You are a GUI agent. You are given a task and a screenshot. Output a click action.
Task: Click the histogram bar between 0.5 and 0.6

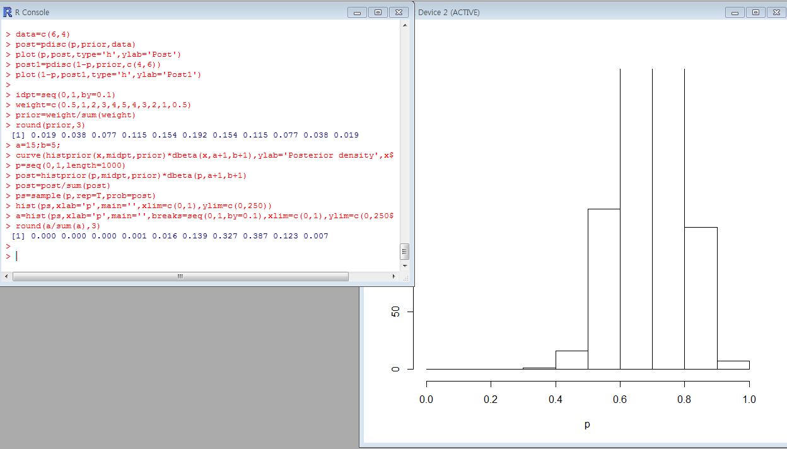[x=603, y=289]
